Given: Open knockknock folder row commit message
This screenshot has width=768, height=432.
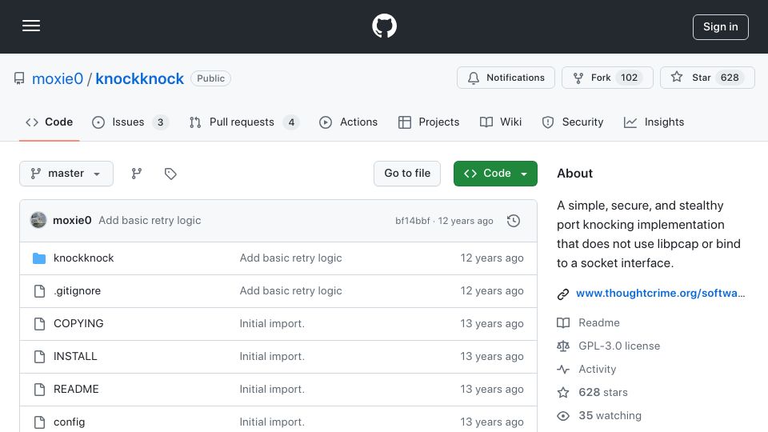Looking at the screenshot, I should pyautogui.click(x=290, y=258).
